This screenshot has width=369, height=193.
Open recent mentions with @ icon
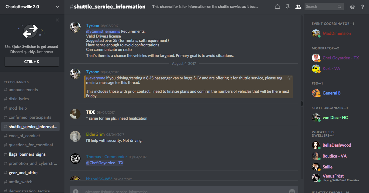point(352,7)
